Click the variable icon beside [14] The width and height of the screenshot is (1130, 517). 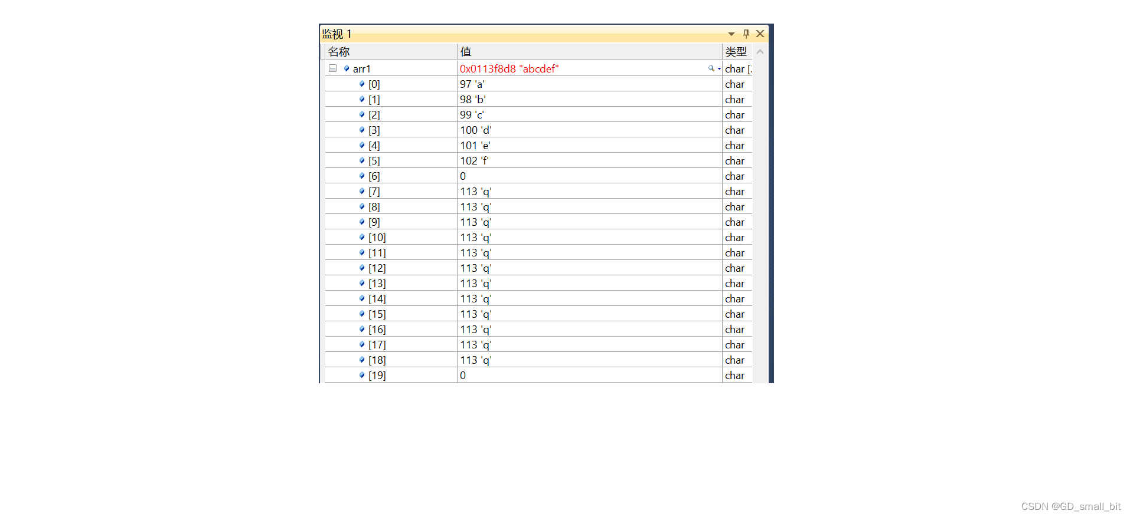click(362, 298)
